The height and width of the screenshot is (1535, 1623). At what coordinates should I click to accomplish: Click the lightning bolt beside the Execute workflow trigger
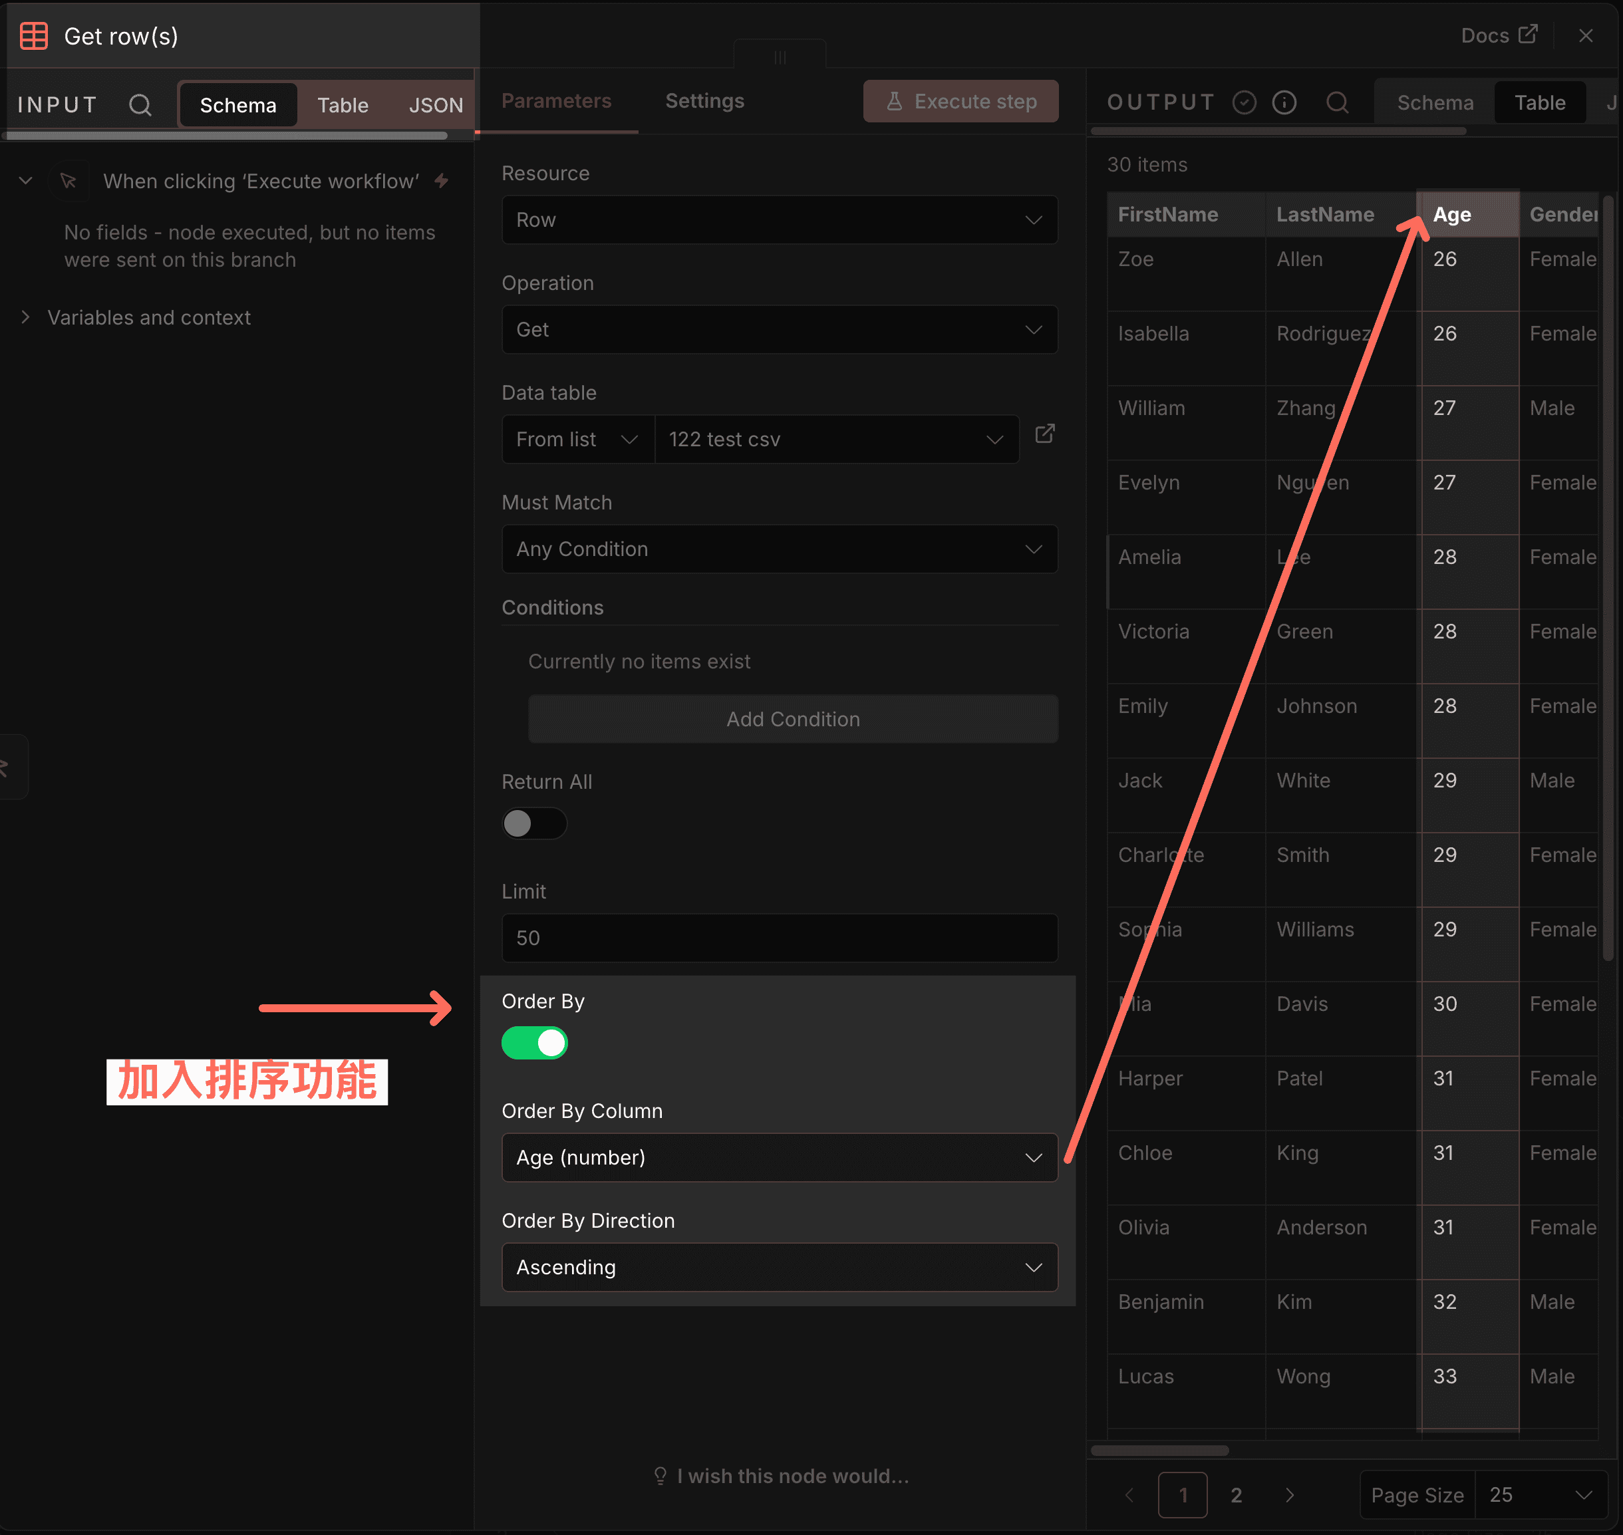(441, 181)
